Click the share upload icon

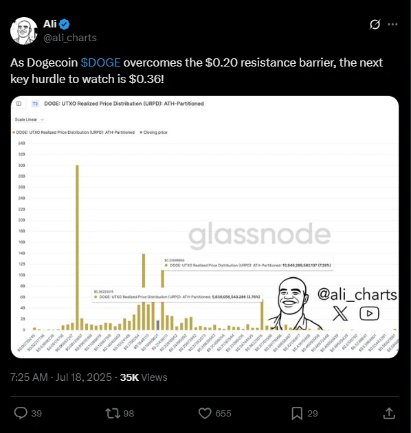click(389, 413)
